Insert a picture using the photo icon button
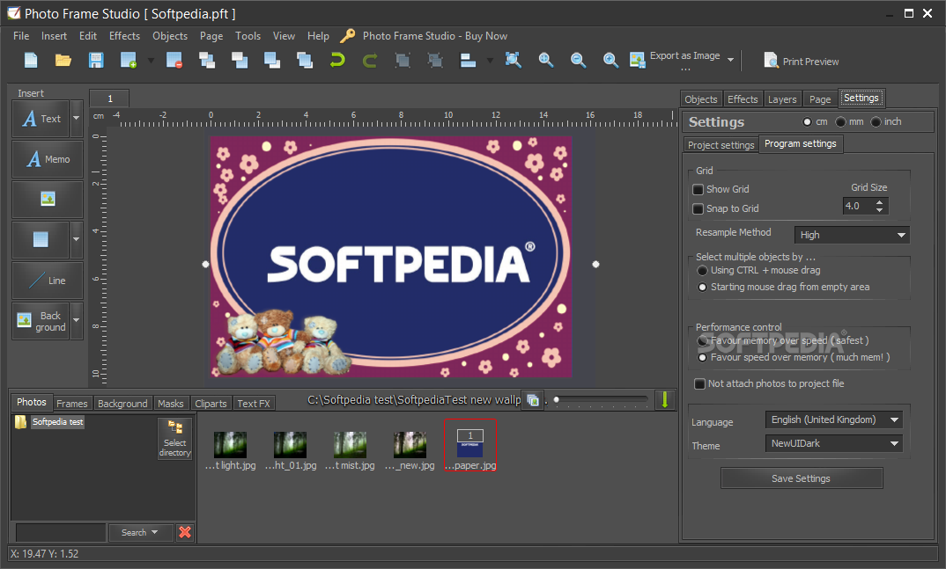This screenshot has width=946, height=569. 48,200
